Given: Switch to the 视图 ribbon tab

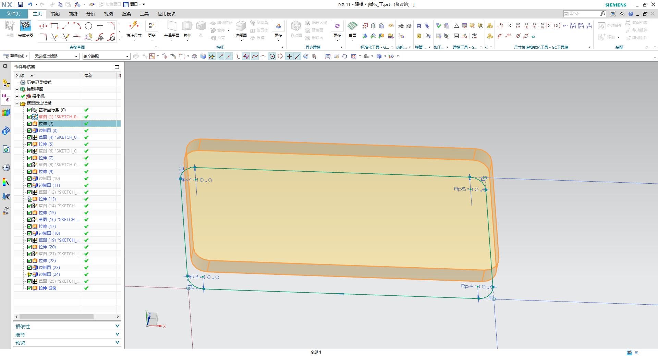Looking at the screenshot, I should coord(109,14).
